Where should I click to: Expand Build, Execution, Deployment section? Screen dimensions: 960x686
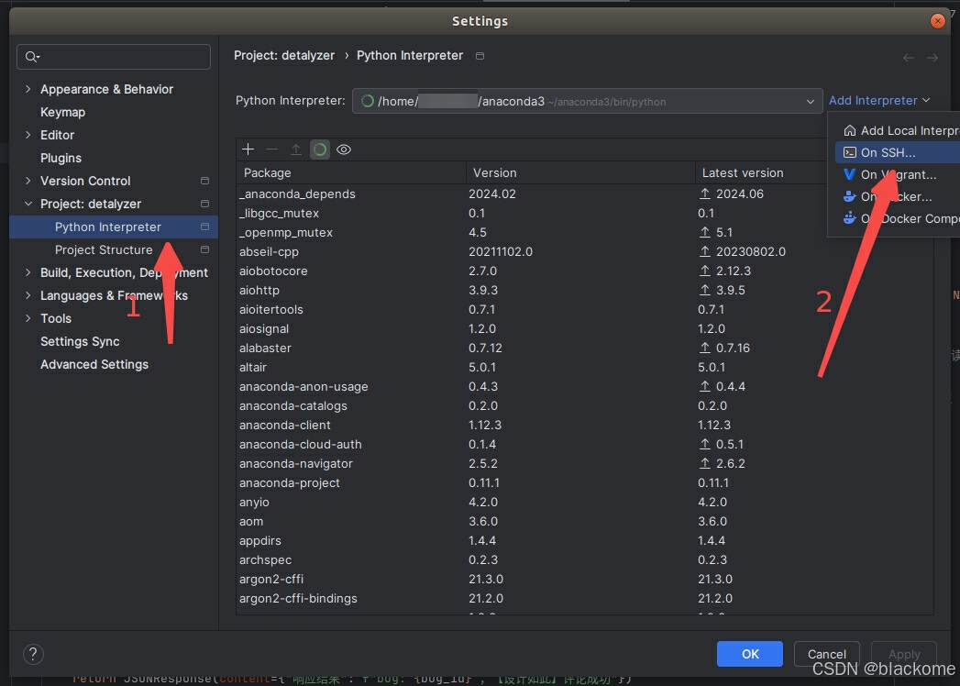coord(28,272)
